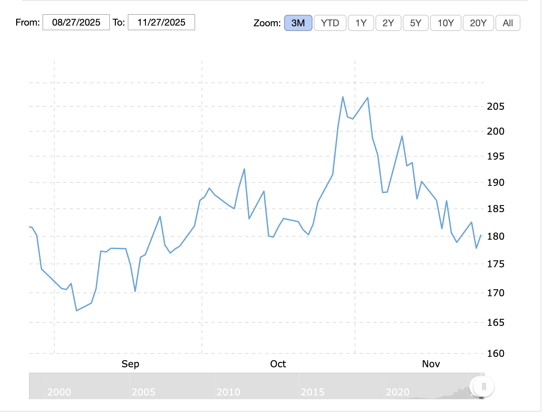
Task: Click the 195 y-axis value
Action: [x=496, y=156]
